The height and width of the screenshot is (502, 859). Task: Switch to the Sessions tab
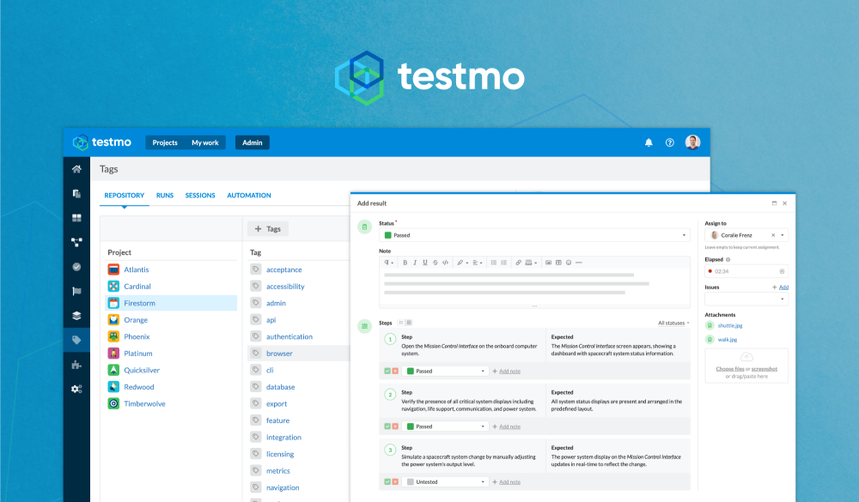click(x=200, y=196)
